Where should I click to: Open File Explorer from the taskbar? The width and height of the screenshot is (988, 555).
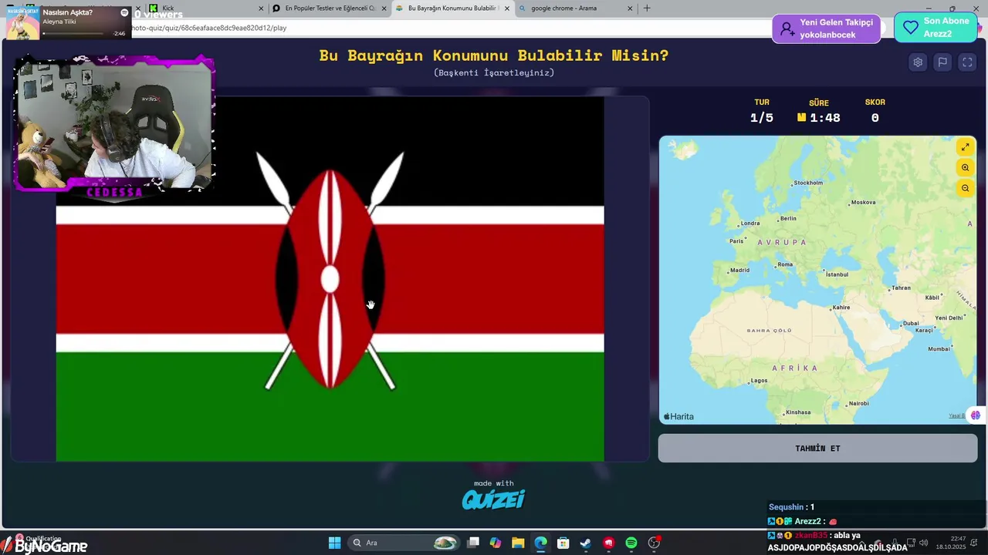(x=518, y=543)
